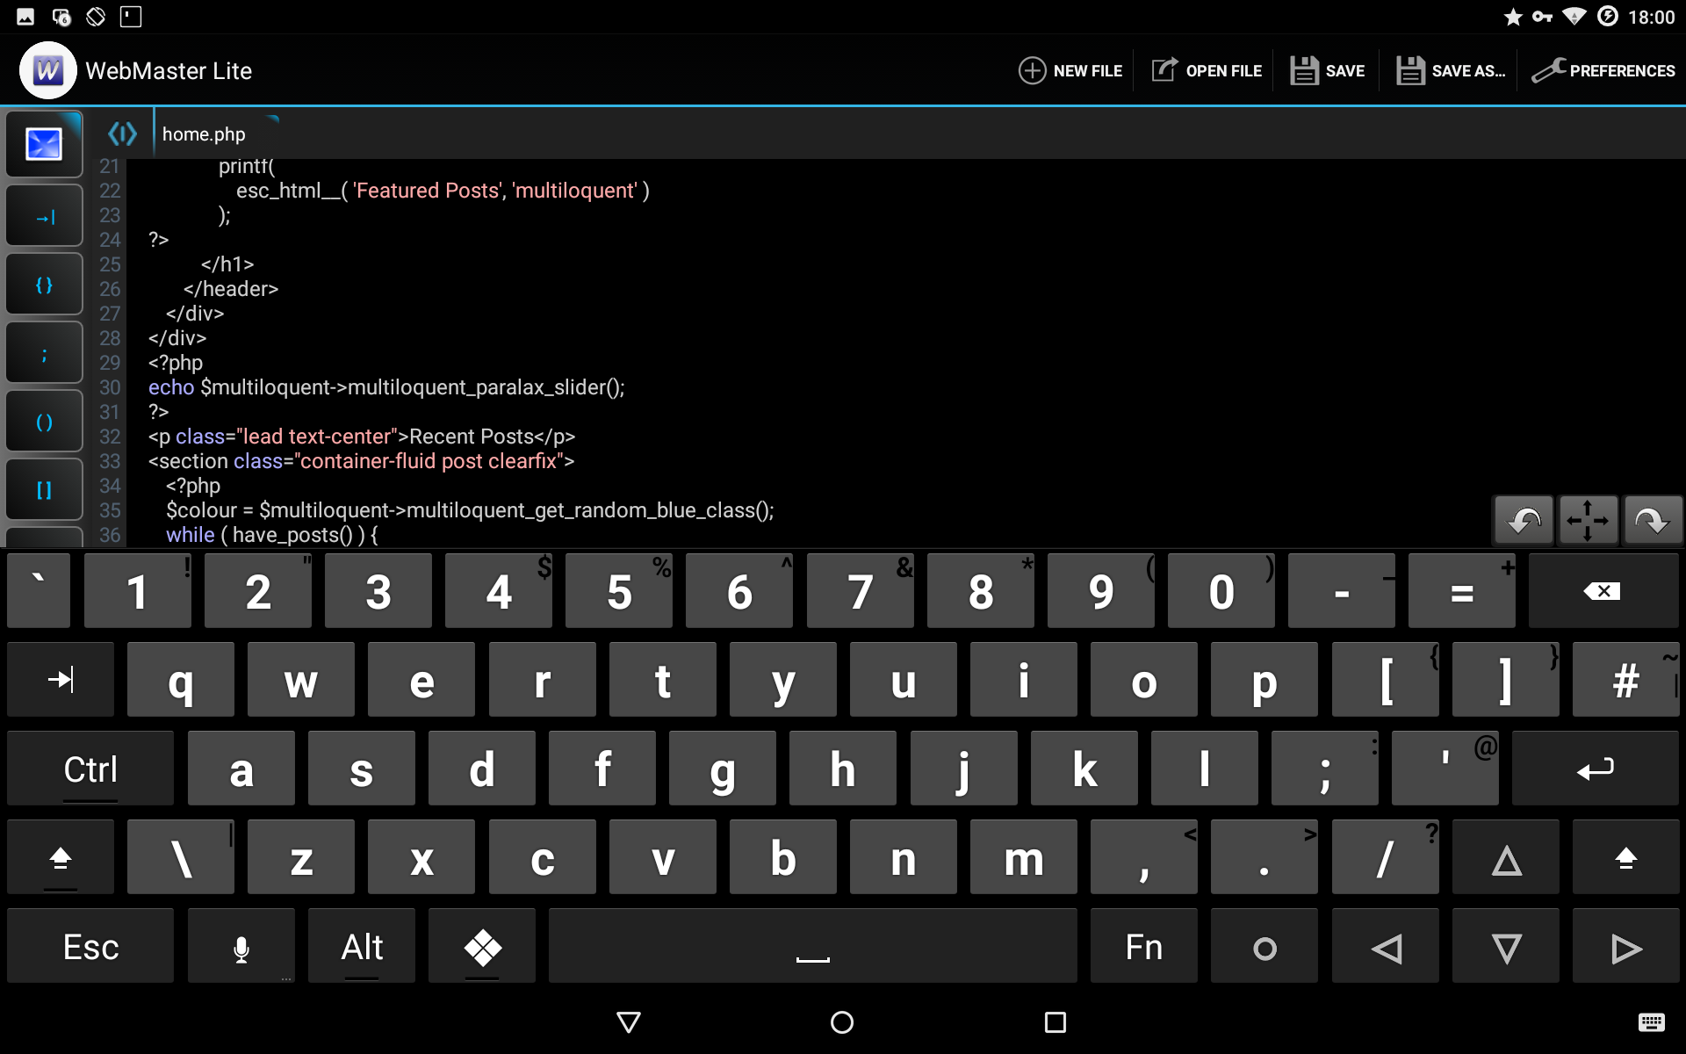Screen dimensions: 1686x1054
Task: Click the undo arrow button
Action: tap(1524, 520)
